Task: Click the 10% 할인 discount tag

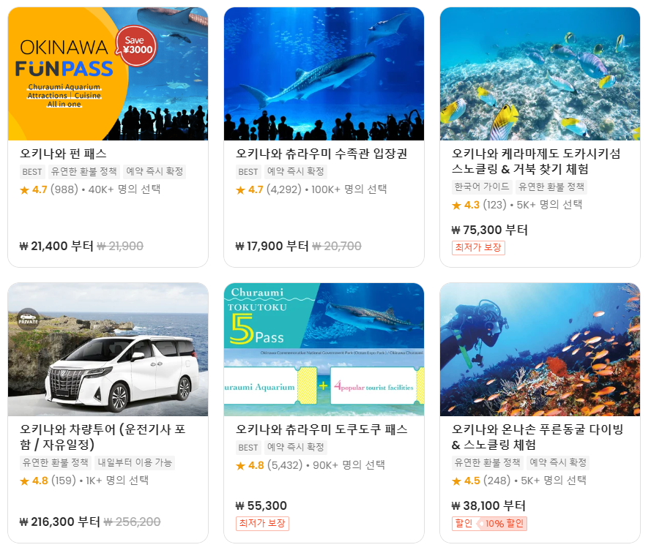Action: tap(502, 524)
